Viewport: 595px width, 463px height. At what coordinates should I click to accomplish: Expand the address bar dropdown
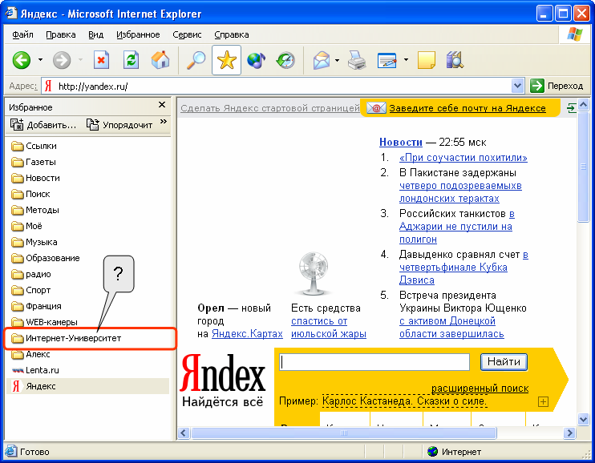pos(517,86)
